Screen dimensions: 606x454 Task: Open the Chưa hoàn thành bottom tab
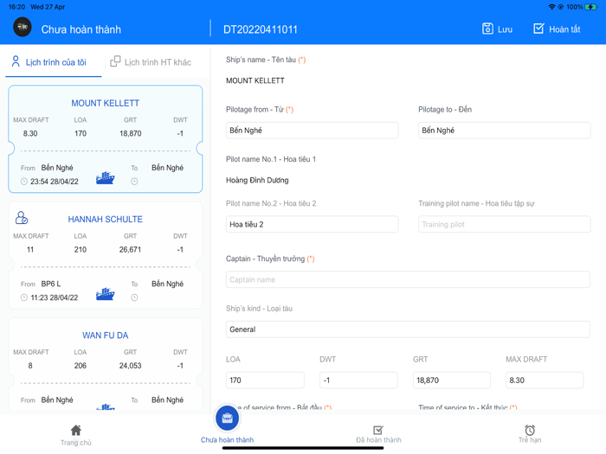click(x=227, y=425)
